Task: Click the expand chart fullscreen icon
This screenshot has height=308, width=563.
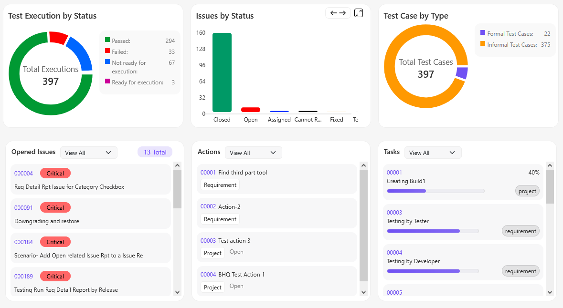Action: [x=358, y=13]
